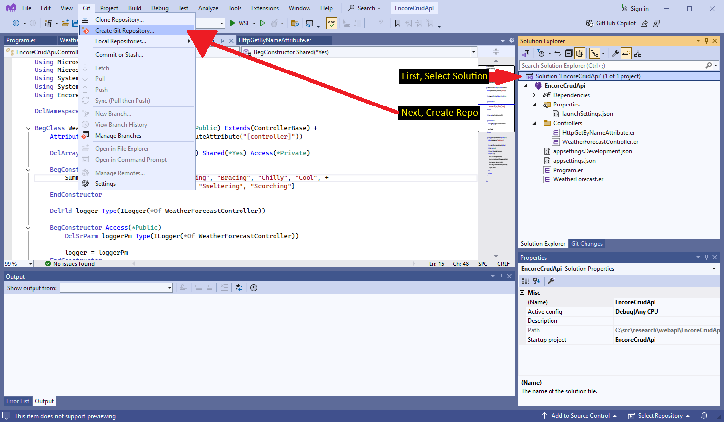Click the New Project toolbar icon
The height and width of the screenshot is (422, 724).
coord(48,23)
